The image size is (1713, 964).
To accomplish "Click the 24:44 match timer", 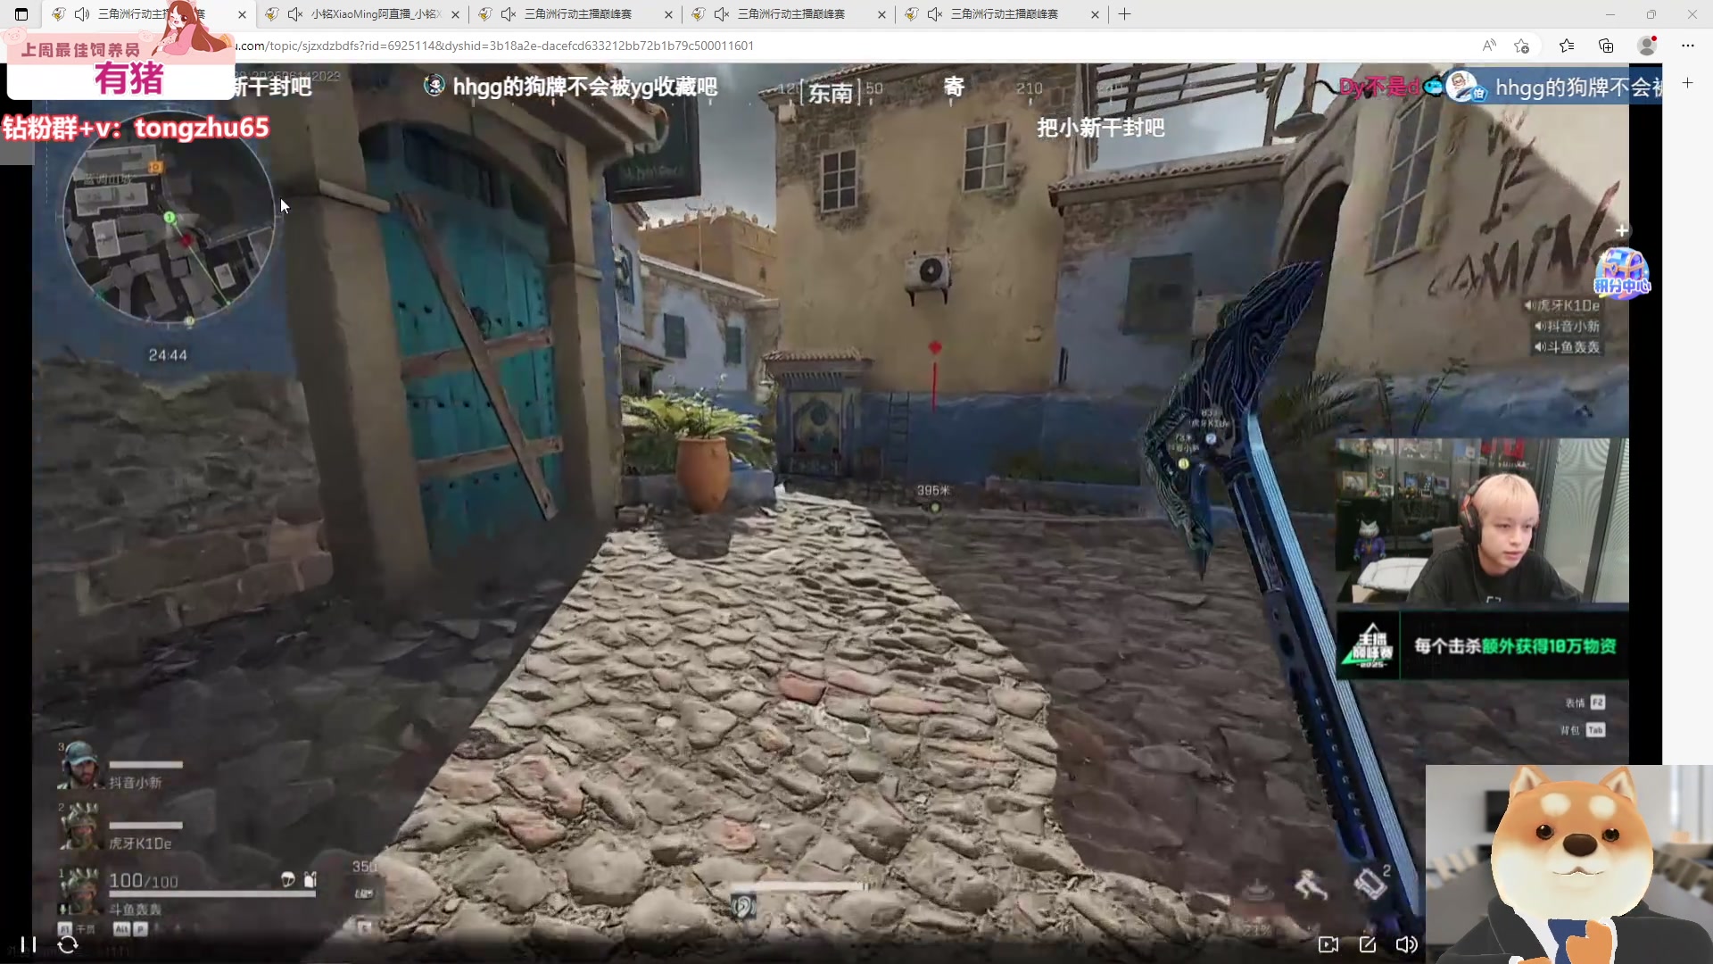I will tap(168, 355).
